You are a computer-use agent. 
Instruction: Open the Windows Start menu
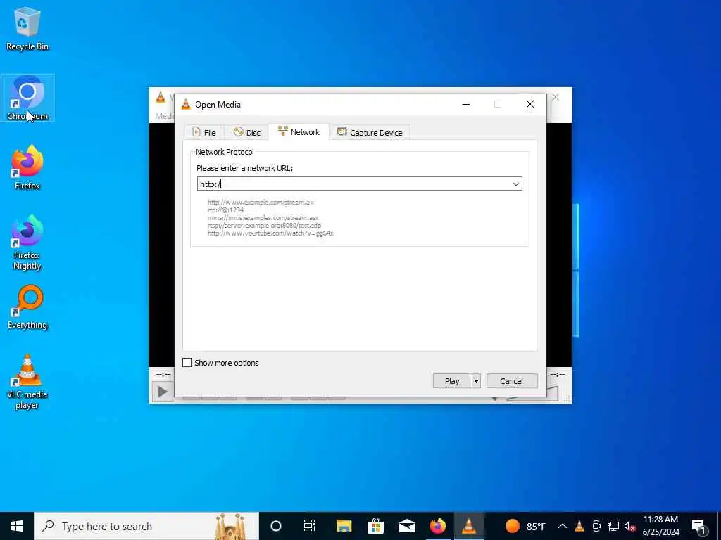17,526
